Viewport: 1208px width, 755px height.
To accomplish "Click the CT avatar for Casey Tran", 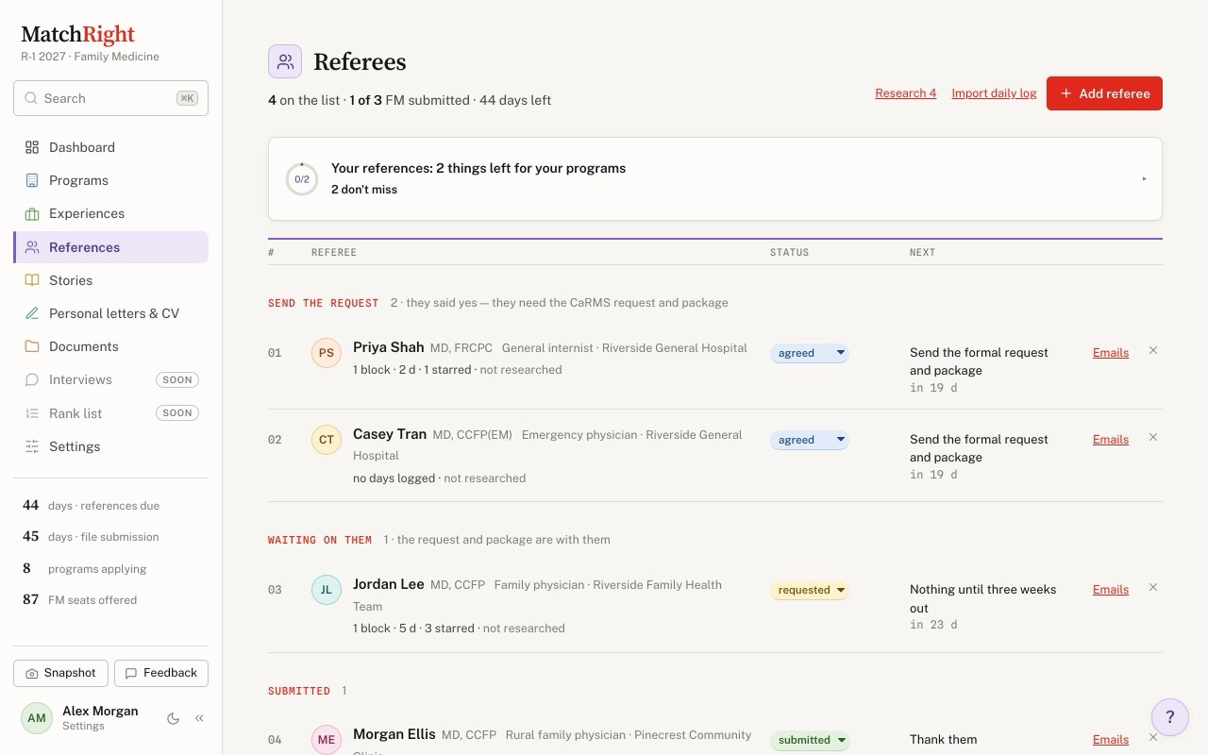I will point(327,440).
